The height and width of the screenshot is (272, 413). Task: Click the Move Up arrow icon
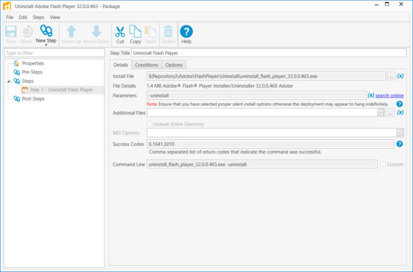click(x=71, y=32)
